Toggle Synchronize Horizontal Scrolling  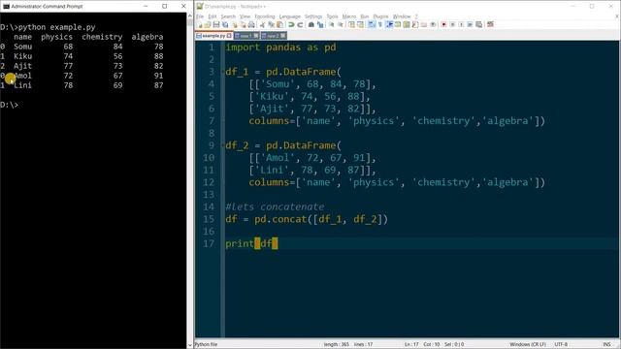[x=360, y=24]
